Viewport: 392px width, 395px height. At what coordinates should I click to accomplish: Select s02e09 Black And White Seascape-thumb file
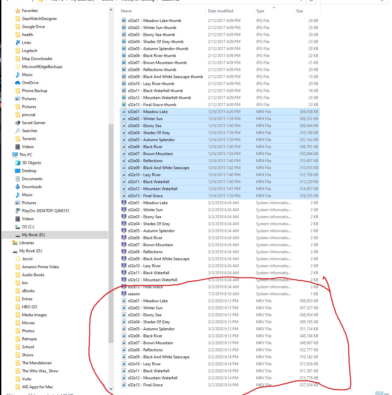(x=165, y=77)
